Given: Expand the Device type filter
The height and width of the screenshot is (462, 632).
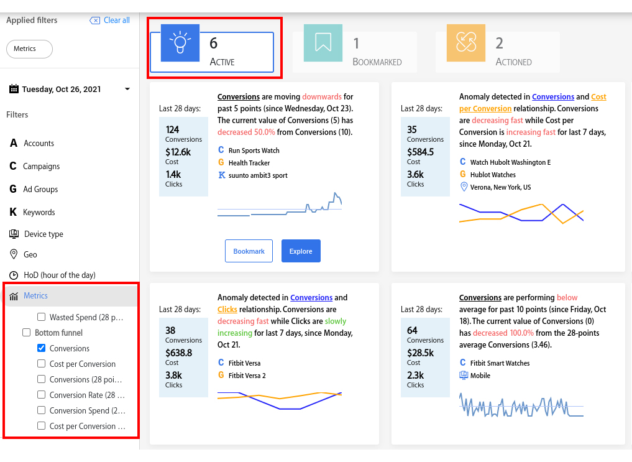Looking at the screenshot, I should (44, 234).
